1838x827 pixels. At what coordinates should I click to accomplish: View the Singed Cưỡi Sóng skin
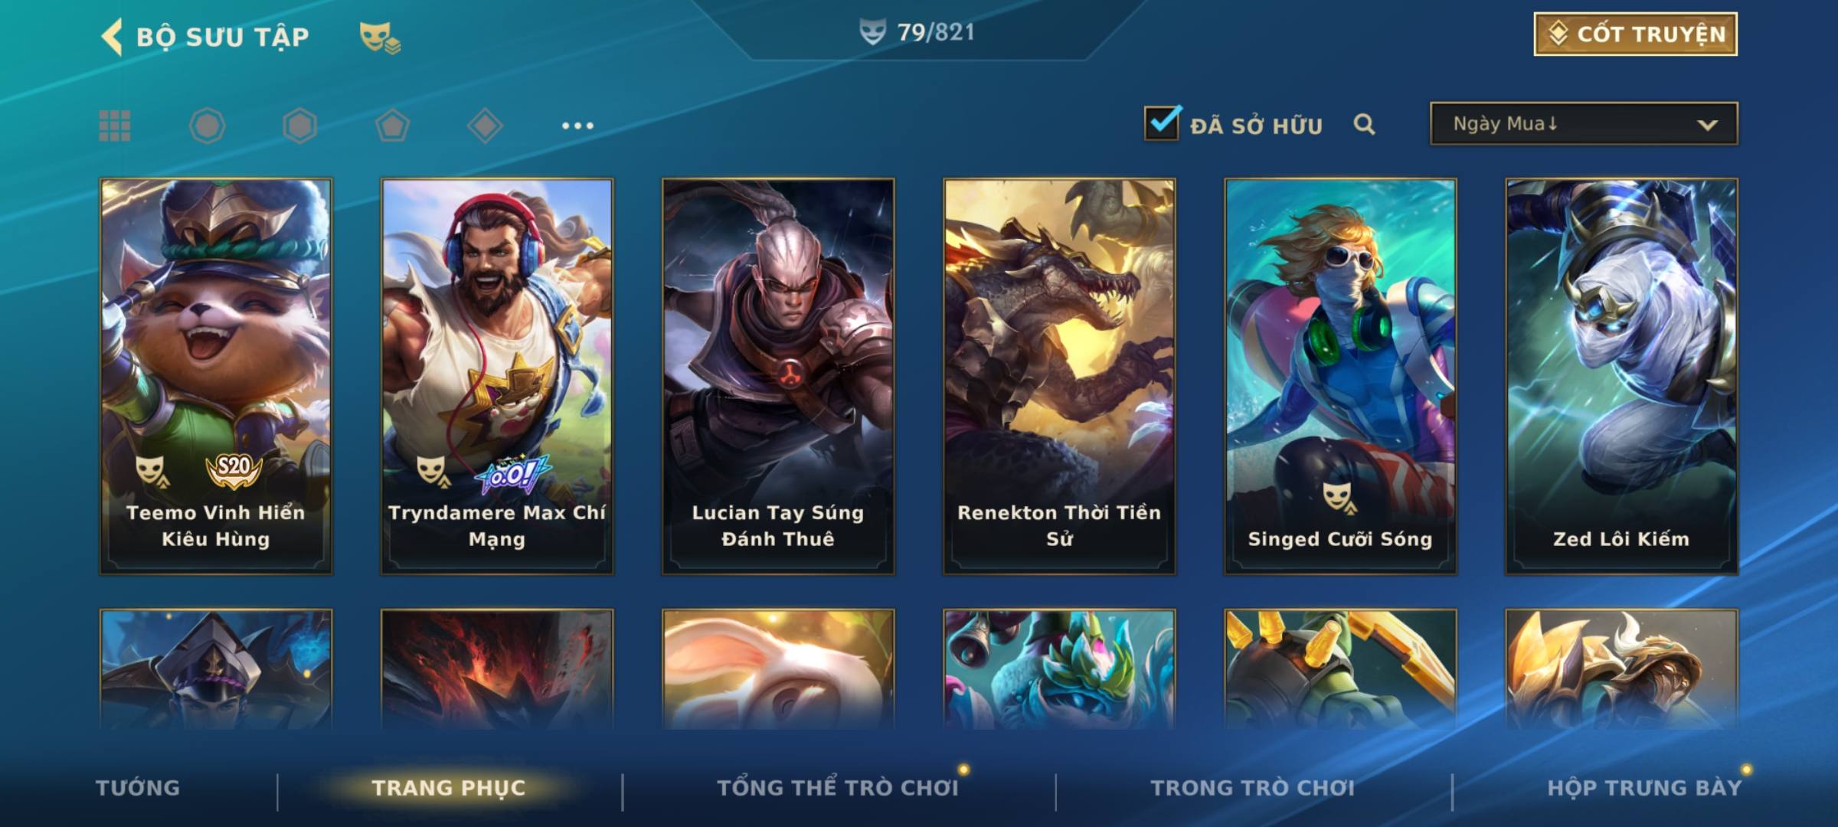(1340, 376)
